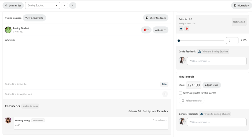This screenshot has height=140, width=252.
Task: Click the Not marked status badge
Action: pos(239,22)
